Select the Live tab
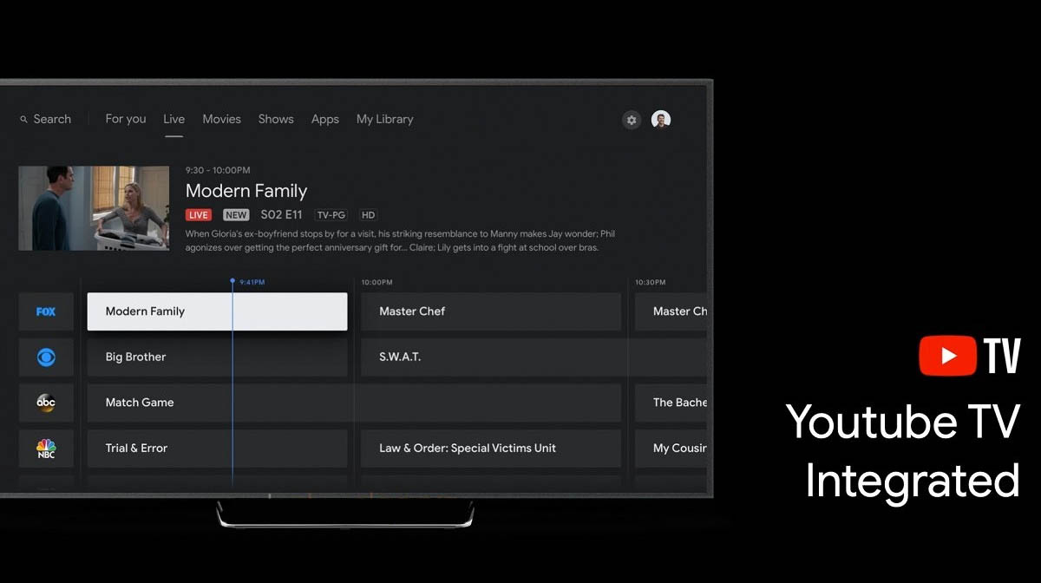The height and width of the screenshot is (583, 1041). pos(173,119)
